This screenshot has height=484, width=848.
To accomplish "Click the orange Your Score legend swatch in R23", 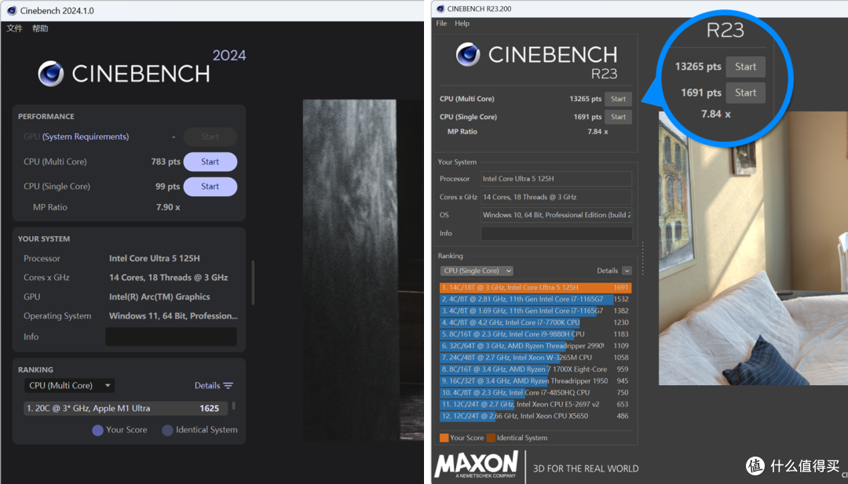I will [444, 438].
